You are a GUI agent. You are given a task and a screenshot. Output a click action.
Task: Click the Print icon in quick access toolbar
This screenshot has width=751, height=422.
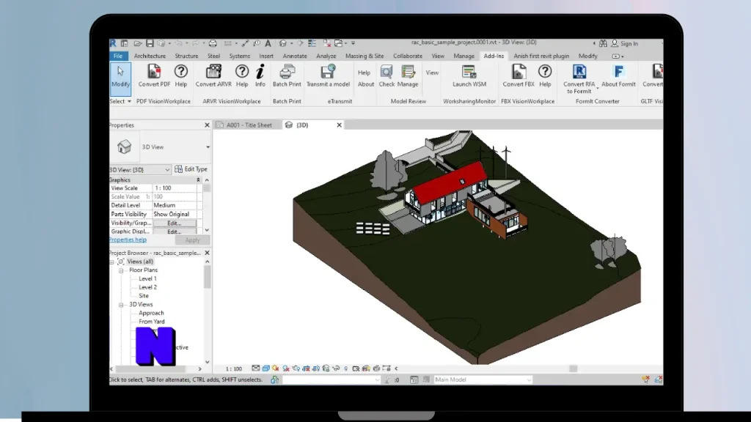[213, 43]
